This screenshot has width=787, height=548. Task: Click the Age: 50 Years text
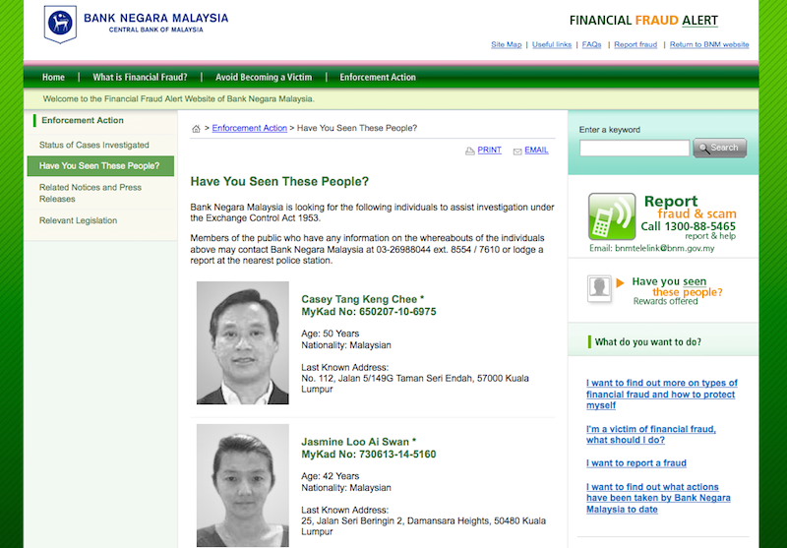(x=331, y=334)
